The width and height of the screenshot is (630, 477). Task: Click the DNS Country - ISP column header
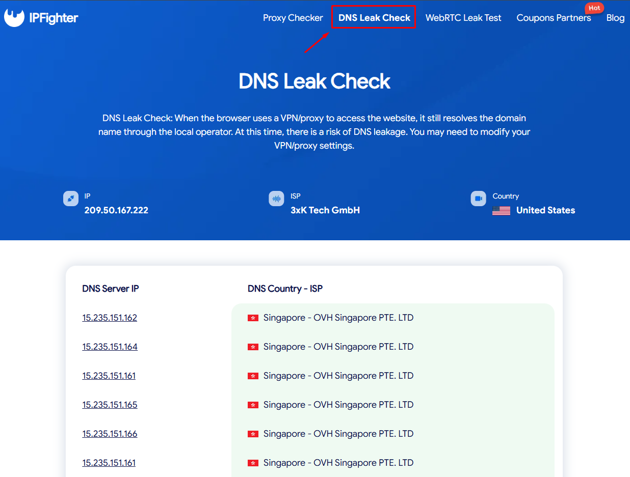(285, 289)
